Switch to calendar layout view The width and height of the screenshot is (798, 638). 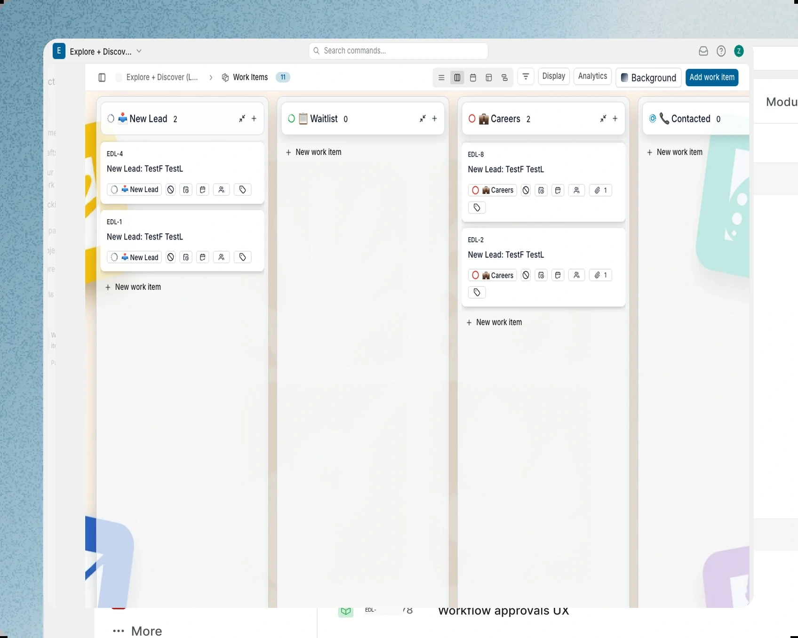[x=473, y=78]
